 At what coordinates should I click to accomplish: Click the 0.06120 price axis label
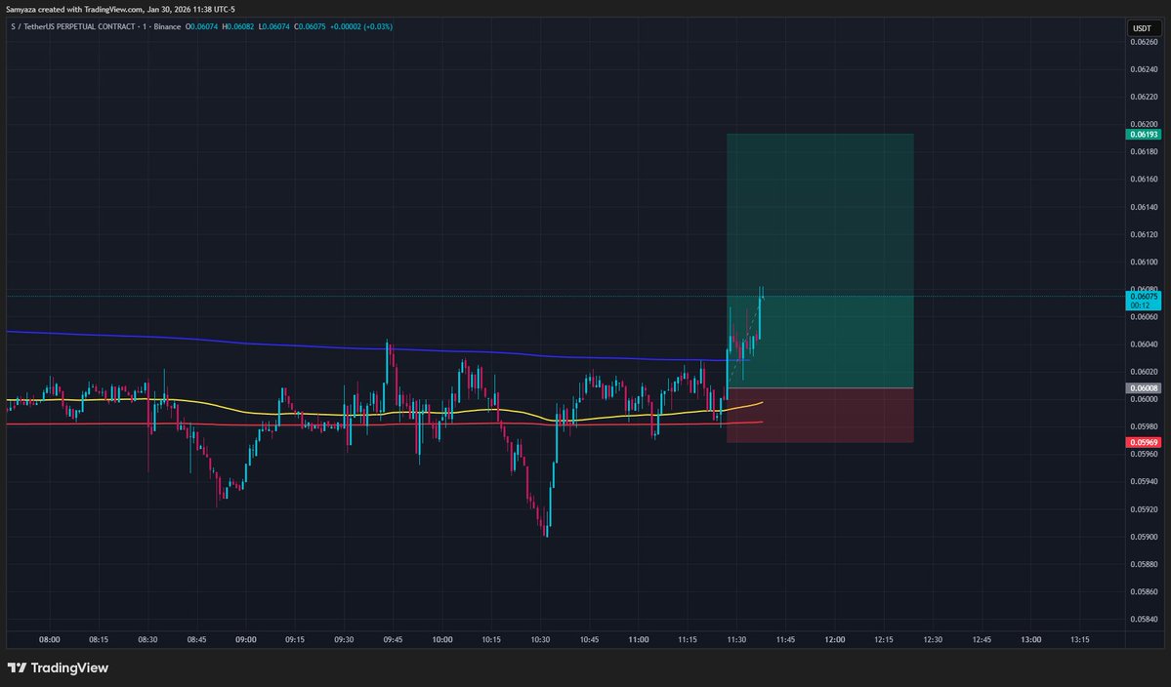1144,234
